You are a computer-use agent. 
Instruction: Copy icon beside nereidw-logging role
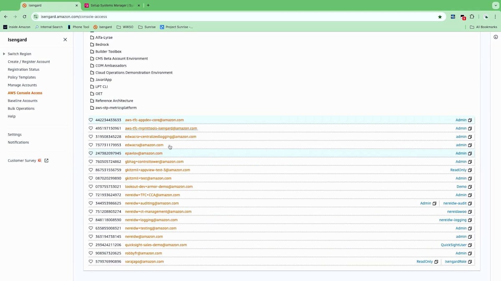pyautogui.click(x=470, y=220)
